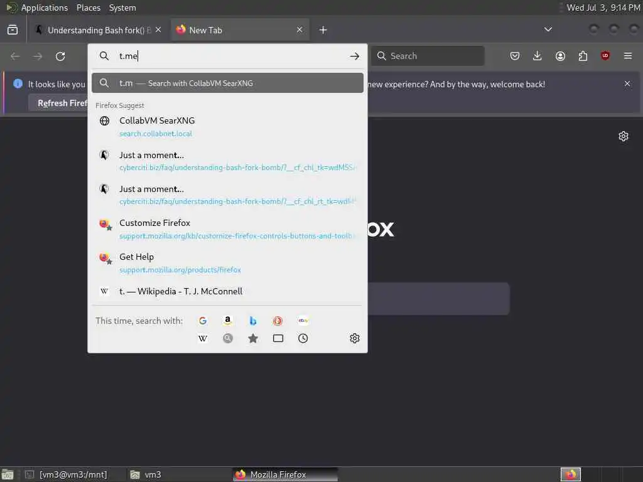This screenshot has width=643, height=482.
Task: Reload the current page
Action: [x=60, y=56]
